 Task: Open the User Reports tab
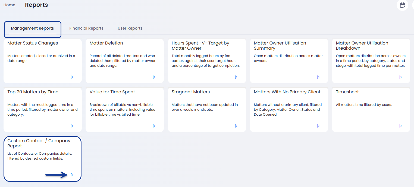[x=130, y=28]
